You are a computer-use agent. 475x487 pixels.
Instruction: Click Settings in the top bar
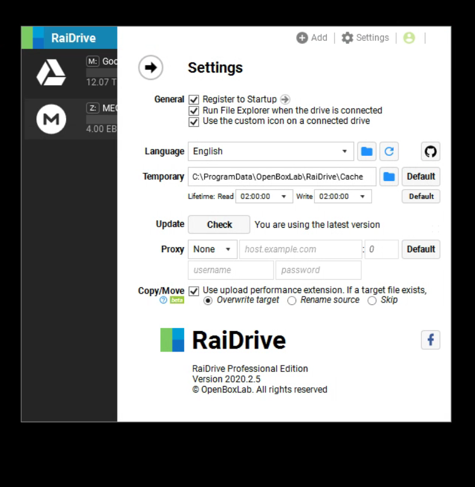click(x=365, y=38)
